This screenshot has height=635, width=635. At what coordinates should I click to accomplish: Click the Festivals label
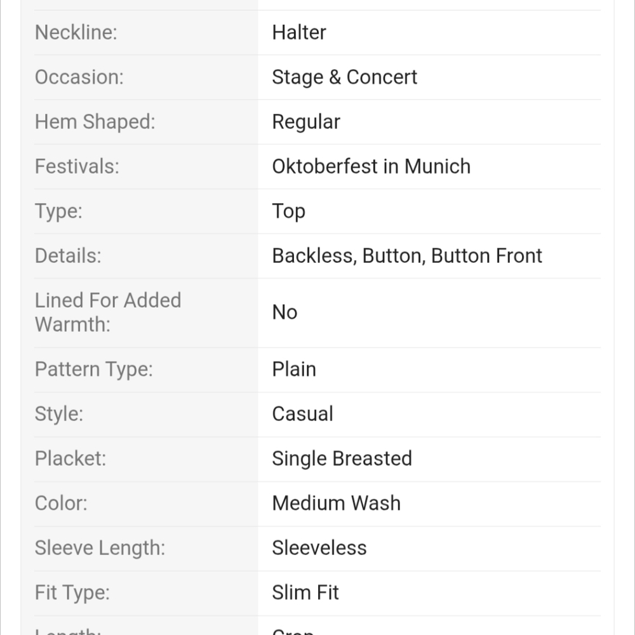[77, 166]
